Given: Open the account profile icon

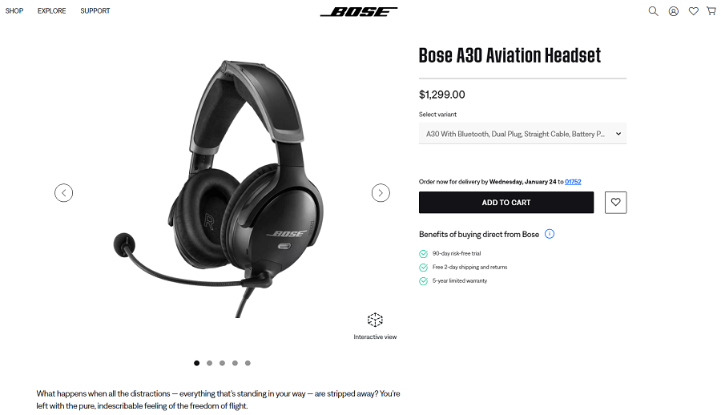Looking at the screenshot, I should [673, 11].
